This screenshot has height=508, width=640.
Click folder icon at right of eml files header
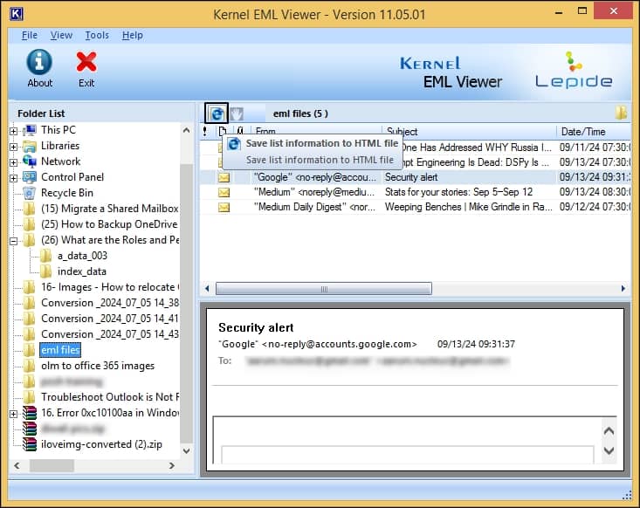[621, 113]
